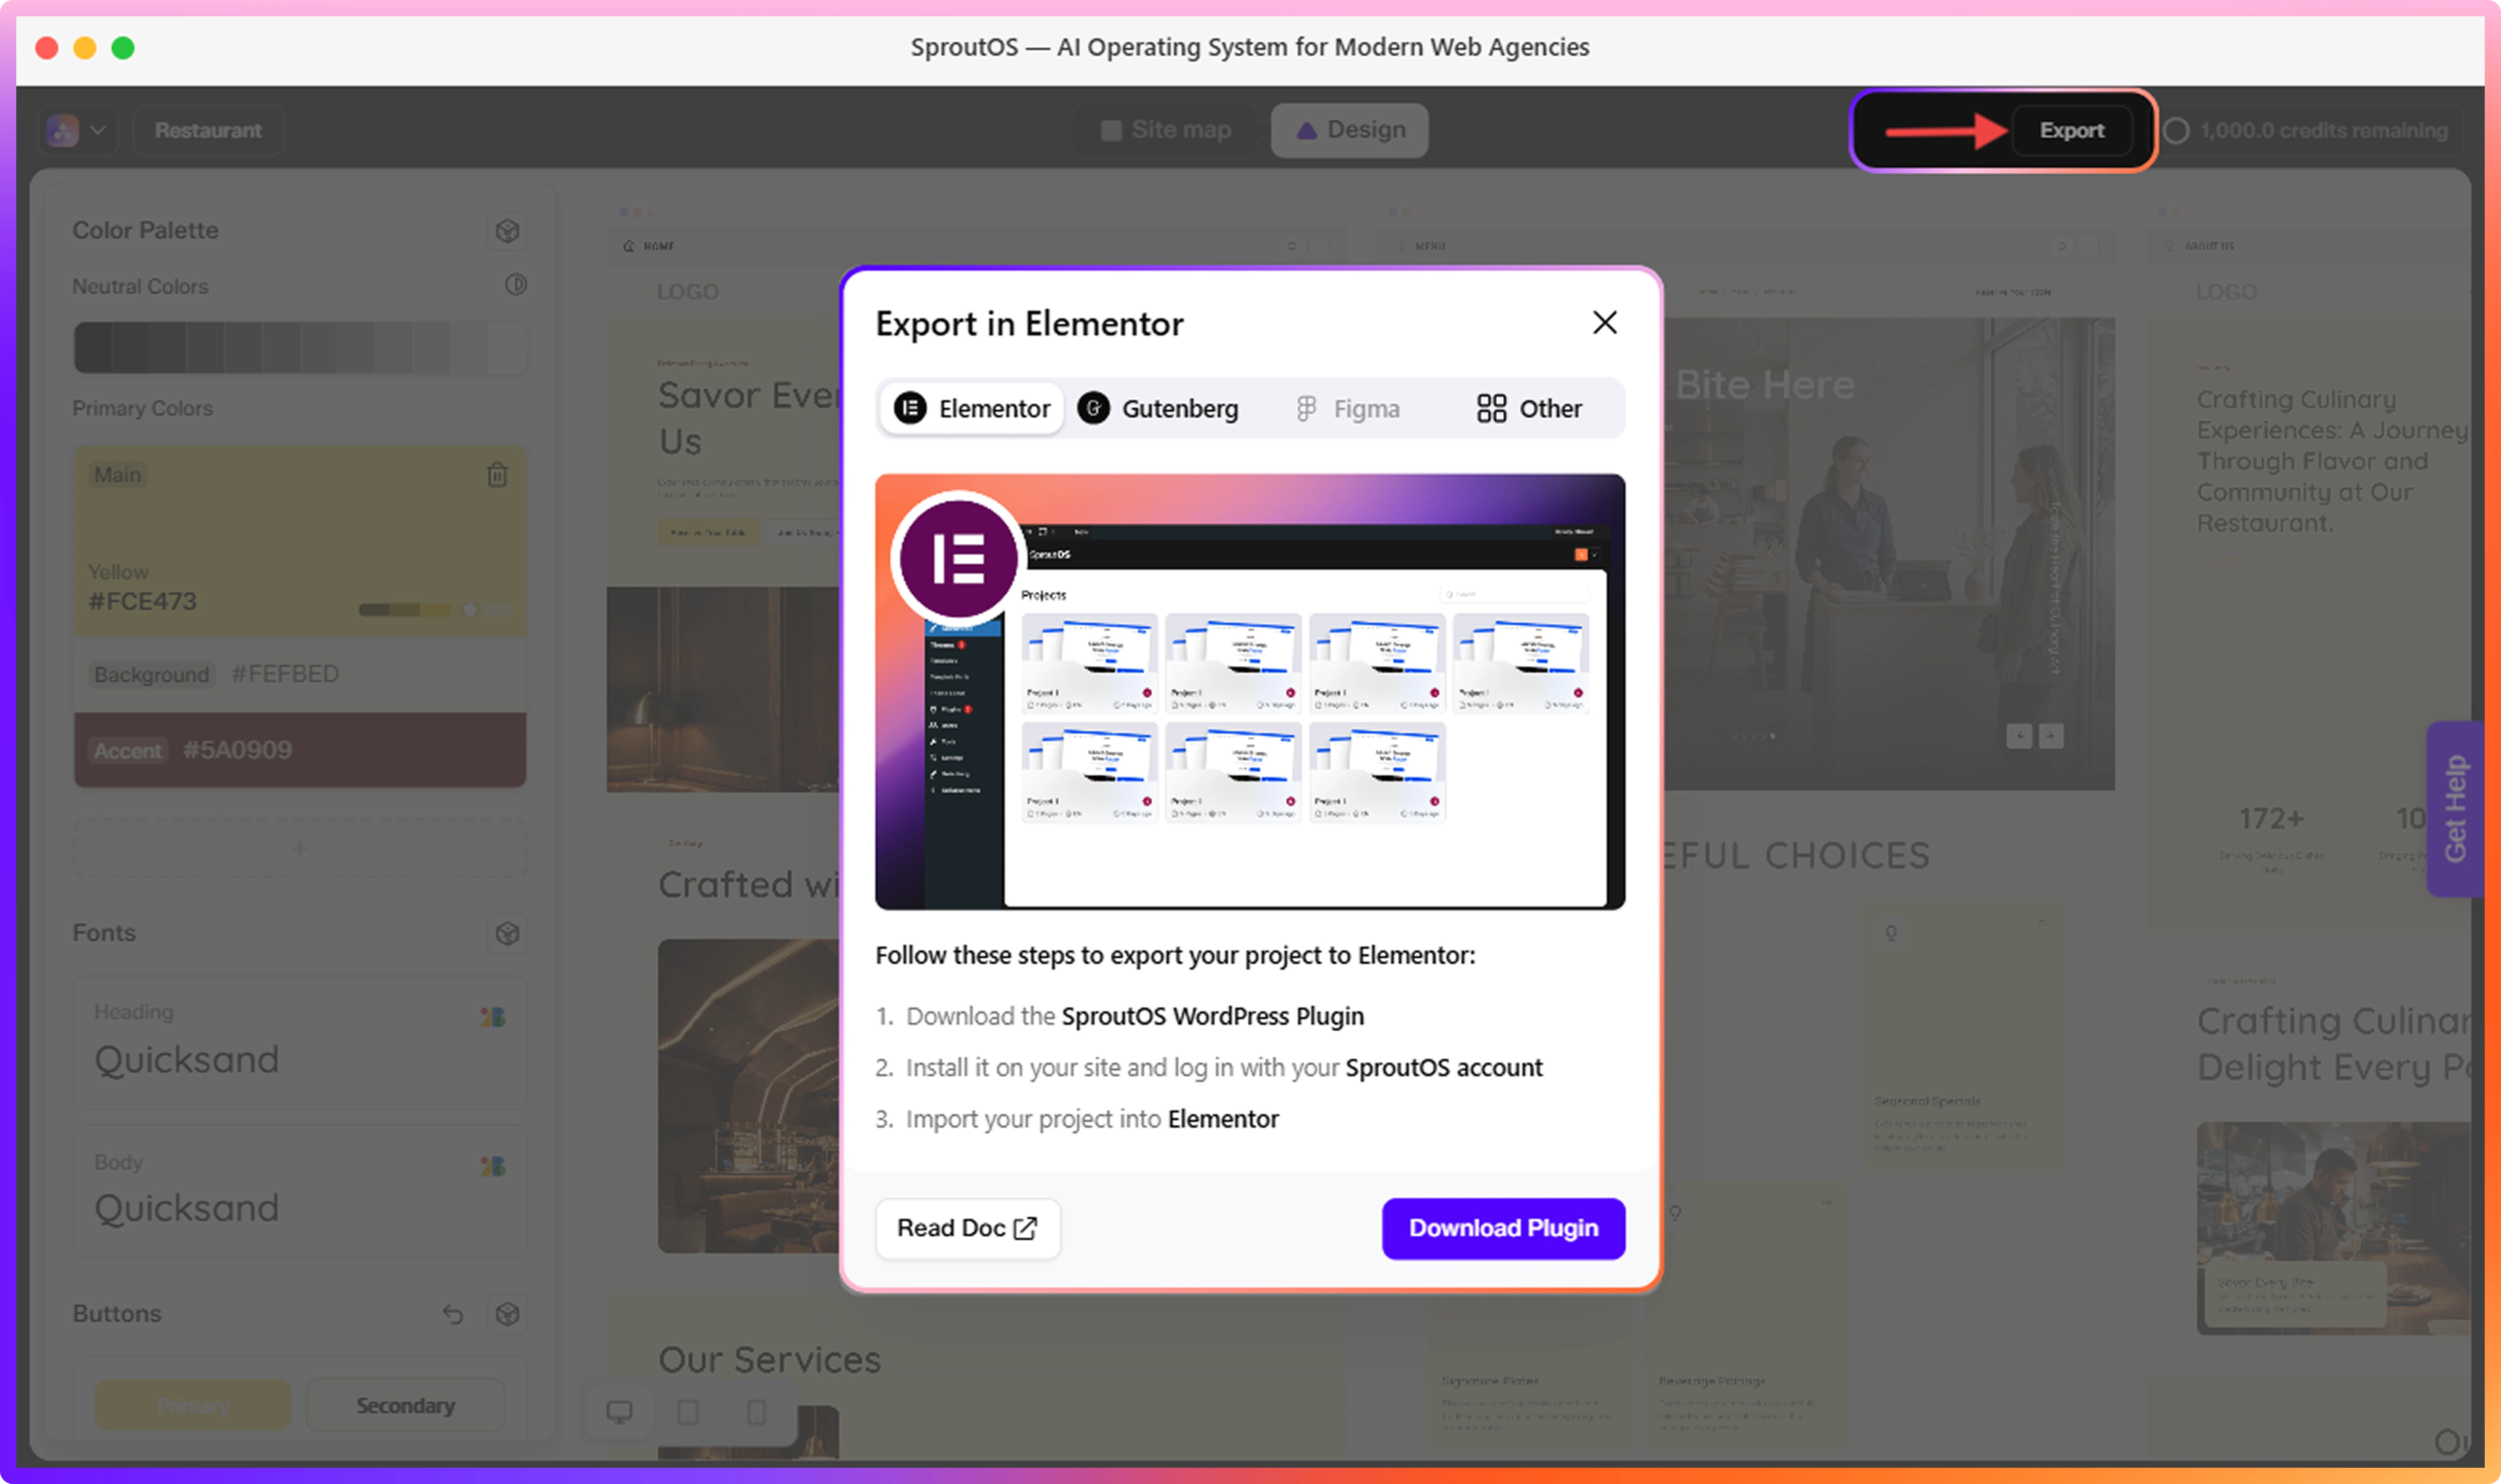Open the Body Quicksand font selector
This screenshot has height=1484, width=2501.
(300, 1191)
